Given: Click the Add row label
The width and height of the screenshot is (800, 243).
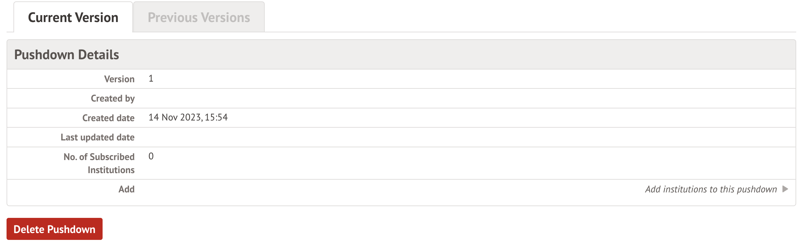Looking at the screenshot, I should pos(126,189).
